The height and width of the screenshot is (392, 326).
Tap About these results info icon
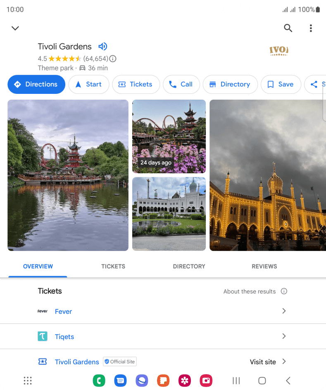coord(284,291)
